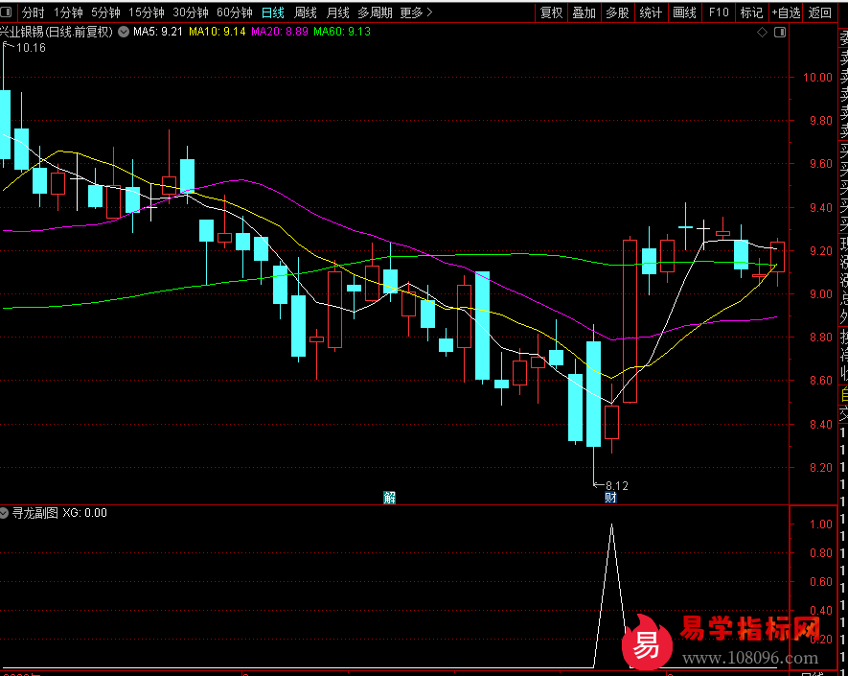Switch to 日线 daily chart
This screenshot has height=676, width=848.
pyautogui.click(x=272, y=12)
